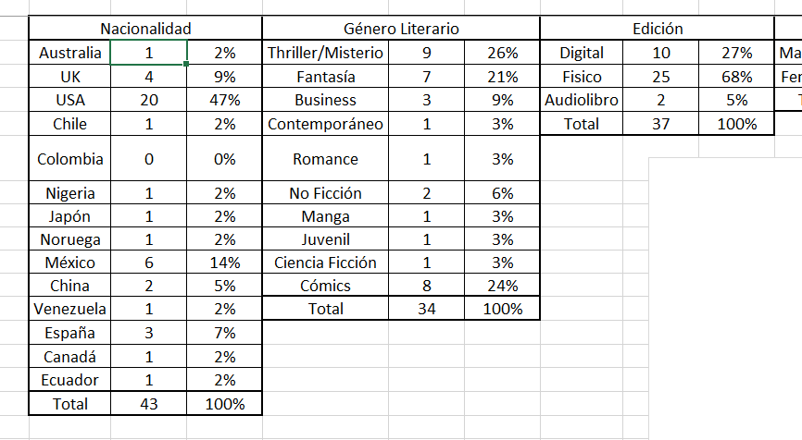
Task: Select the genre total value 34
Action: 427,309
